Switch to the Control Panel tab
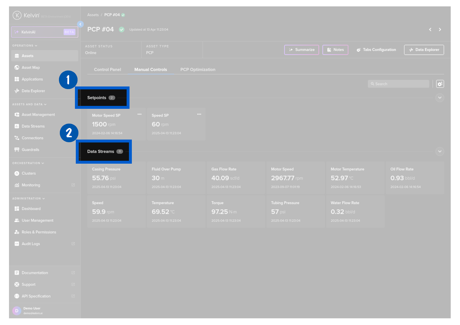 click(x=107, y=70)
